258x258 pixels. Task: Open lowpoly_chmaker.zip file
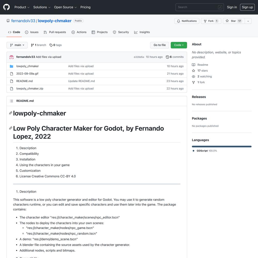(x=30, y=88)
